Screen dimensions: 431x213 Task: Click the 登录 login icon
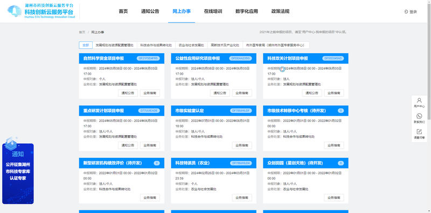click(406, 11)
